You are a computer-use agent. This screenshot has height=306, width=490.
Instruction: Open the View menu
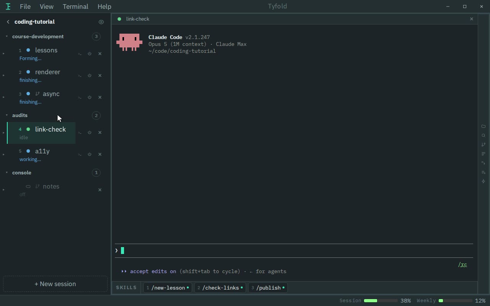(x=47, y=7)
